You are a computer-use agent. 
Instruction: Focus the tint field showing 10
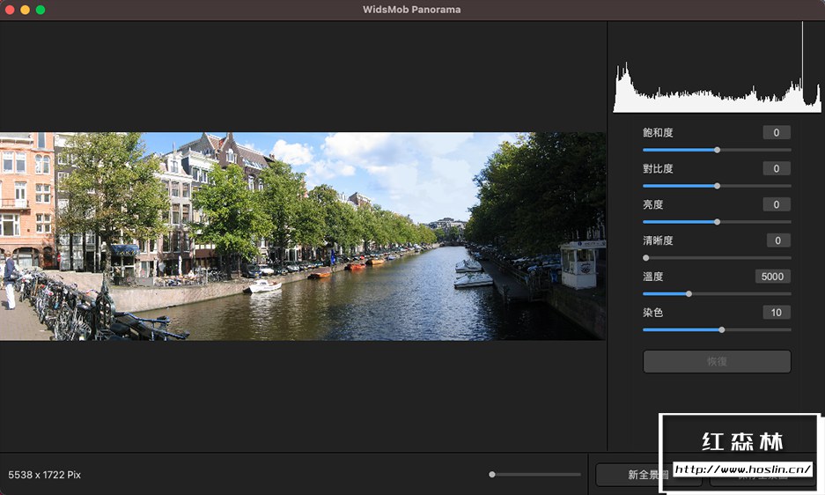point(776,313)
